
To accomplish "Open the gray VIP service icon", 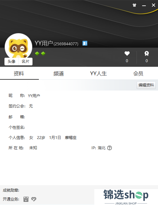I will tap(26, 199).
